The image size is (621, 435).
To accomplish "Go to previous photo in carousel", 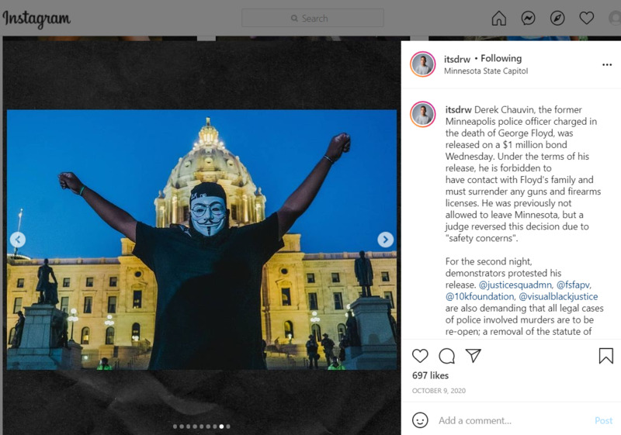I will [x=18, y=240].
